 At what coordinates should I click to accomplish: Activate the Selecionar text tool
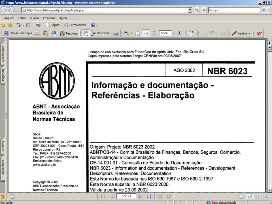[x=101, y=33]
